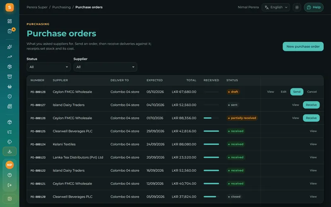Click the highlighted download tray icon in sidebar
This screenshot has width=331, height=207.
tap(10, 152)
